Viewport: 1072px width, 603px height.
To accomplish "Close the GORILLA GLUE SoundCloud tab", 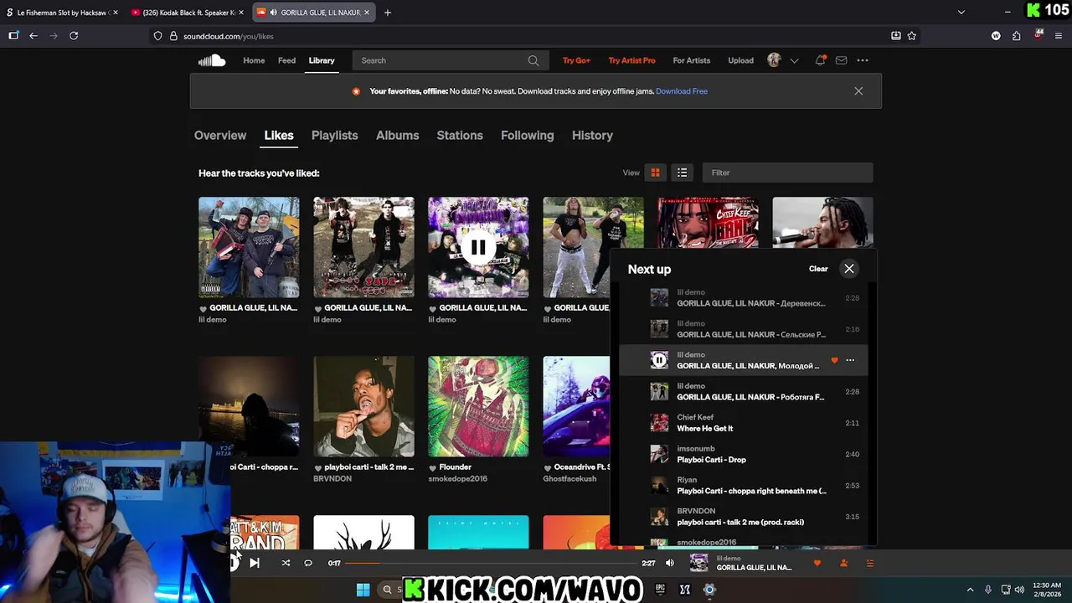I will pos(366,13).
